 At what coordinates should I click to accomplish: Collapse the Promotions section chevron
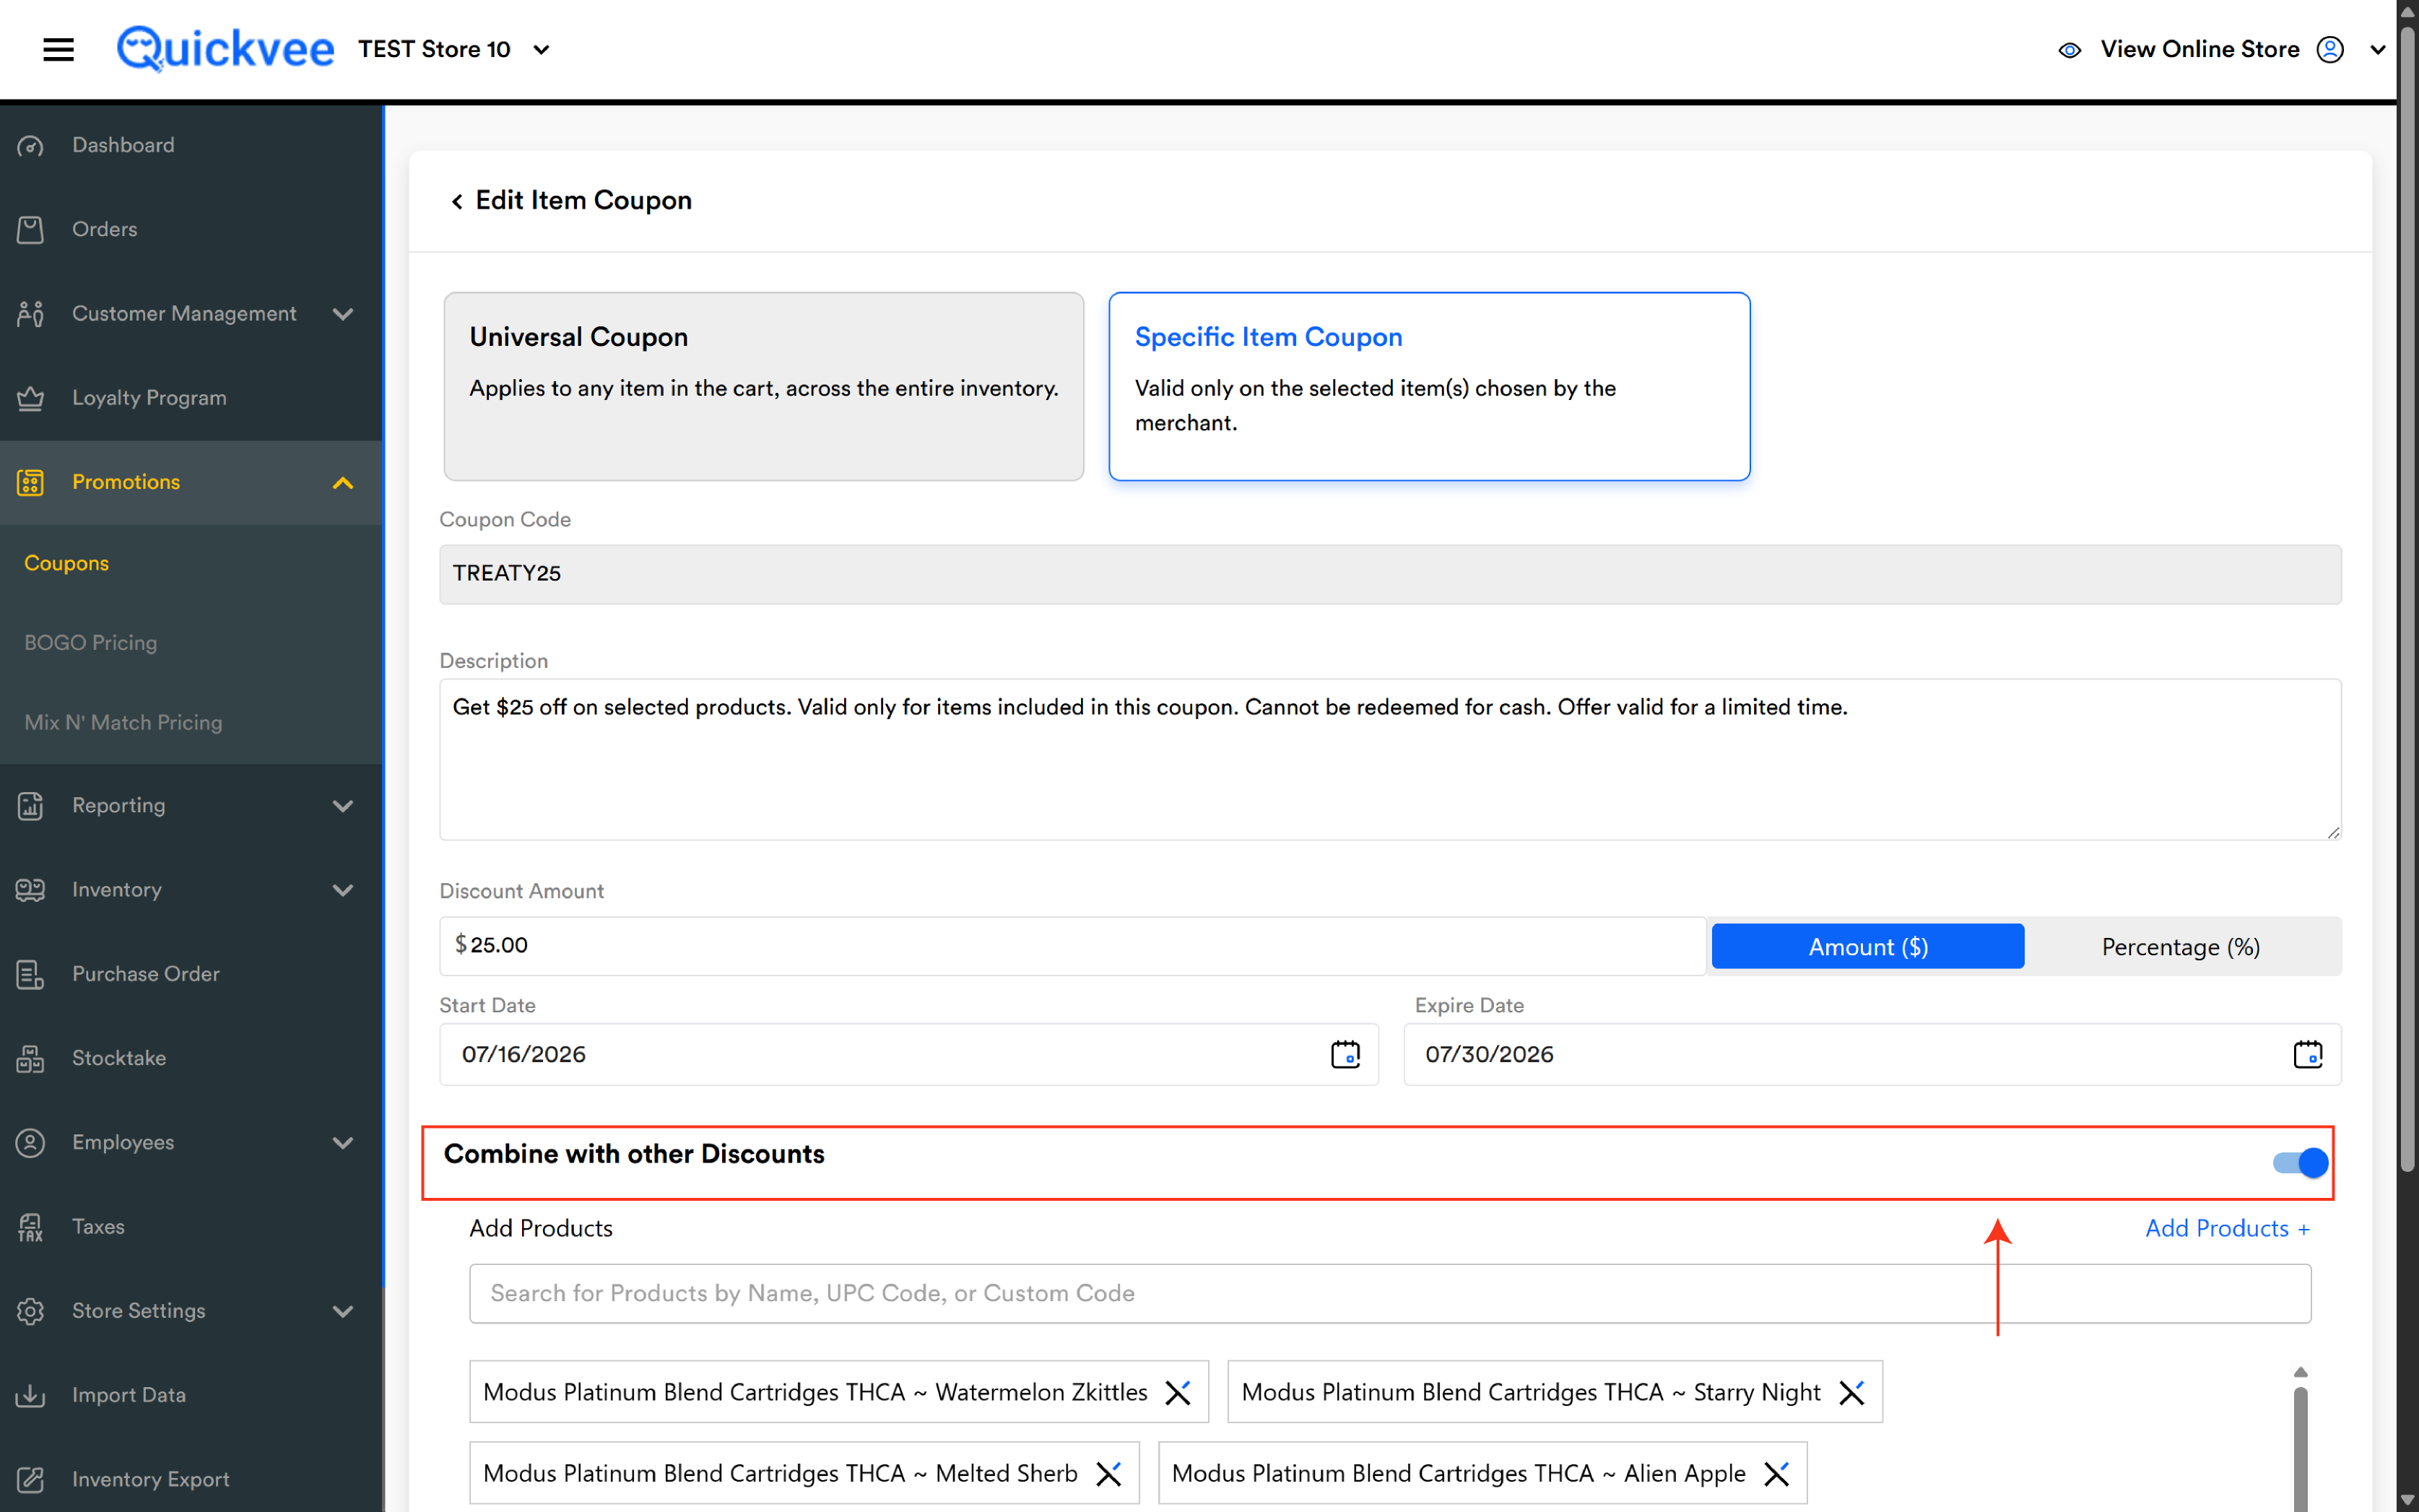(343, 483)
